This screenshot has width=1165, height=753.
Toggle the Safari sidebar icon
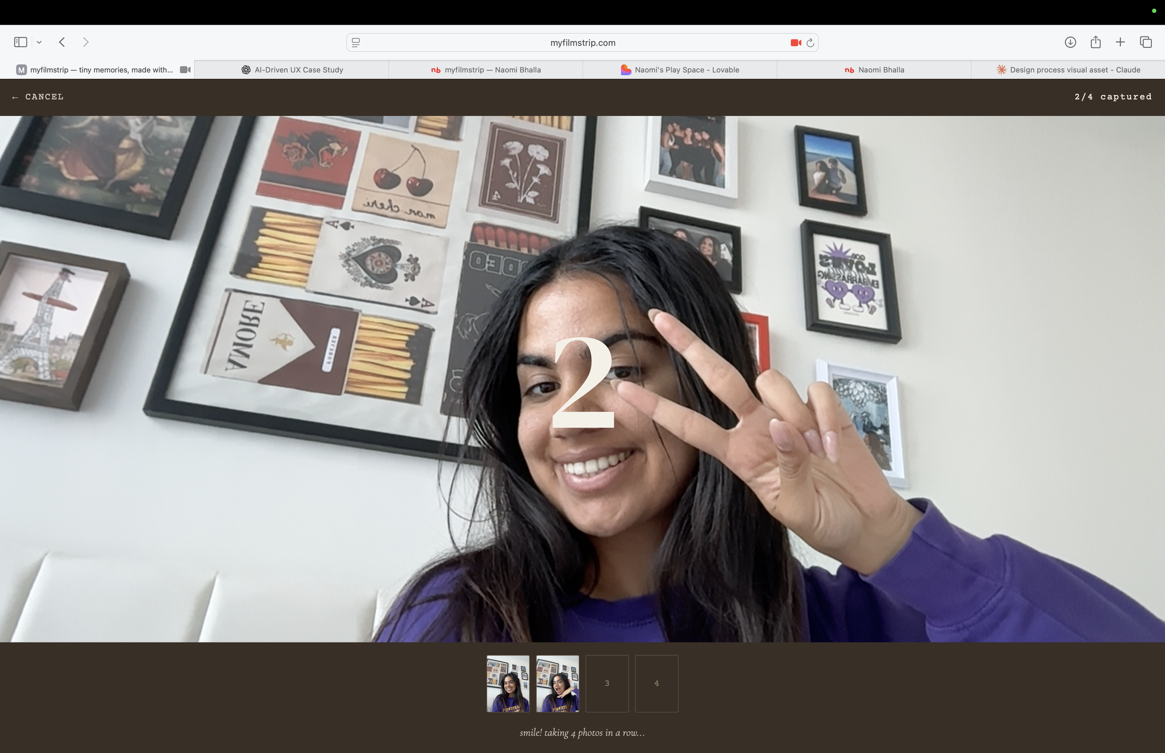(x=21, y=42)
